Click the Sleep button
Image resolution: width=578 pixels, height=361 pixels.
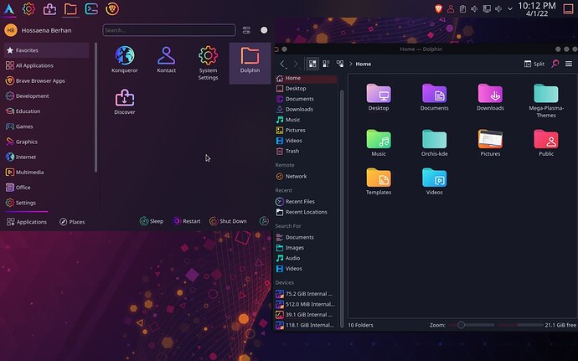(x=152, y=221)
